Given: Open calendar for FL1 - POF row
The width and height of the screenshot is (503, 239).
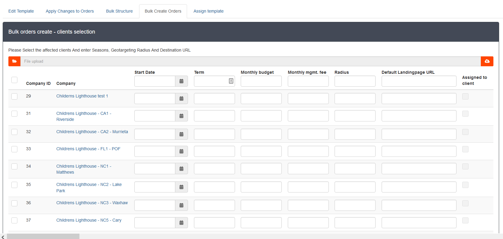Looking at the screenshot, I should [x=181, y=151].
